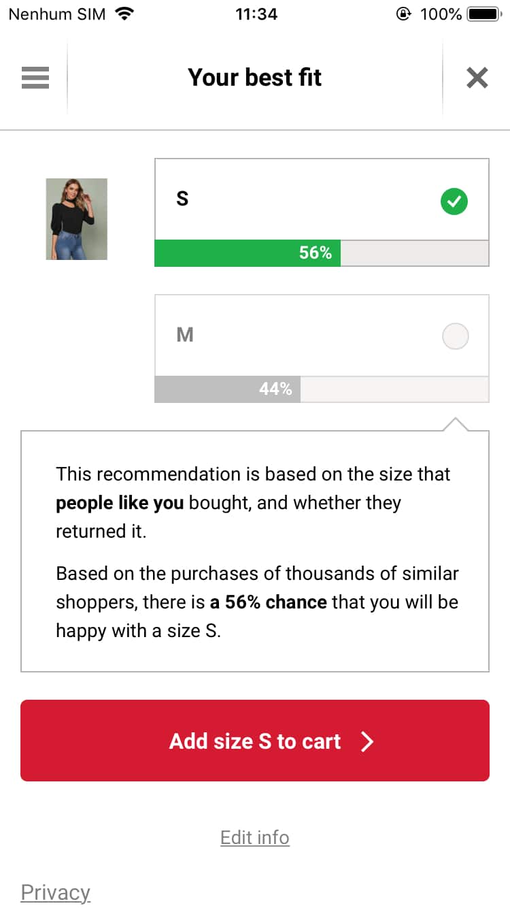
Task: Click the bold "a 56% chance" text
Action: (x=269, y=602)
